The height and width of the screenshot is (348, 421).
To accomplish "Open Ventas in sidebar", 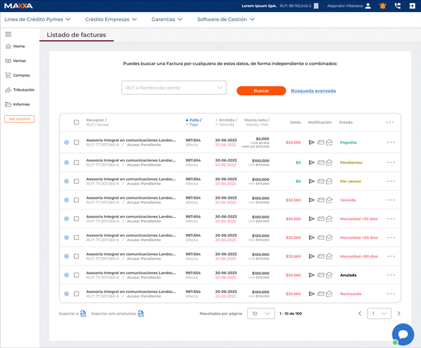I will [x=16, y=61].
